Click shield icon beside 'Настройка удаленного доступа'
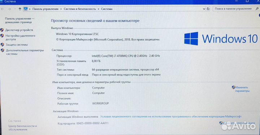Image resolution: width=260 pixels, height=135 pixels. pyautogui.click(x=2, y=36)
